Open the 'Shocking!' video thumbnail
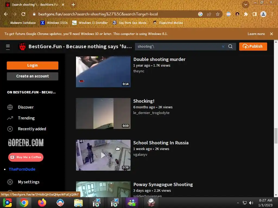The height and width of the screenshot is (208, 278). pos(103,113)
